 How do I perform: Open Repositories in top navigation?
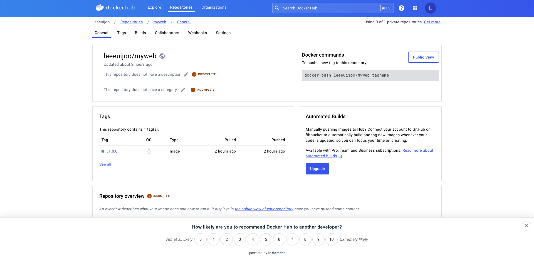pos(181,7)
